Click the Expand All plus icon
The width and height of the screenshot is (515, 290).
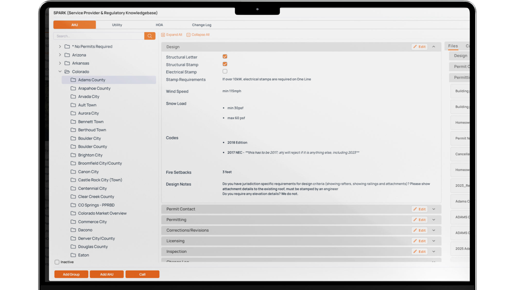coord(163,35)
